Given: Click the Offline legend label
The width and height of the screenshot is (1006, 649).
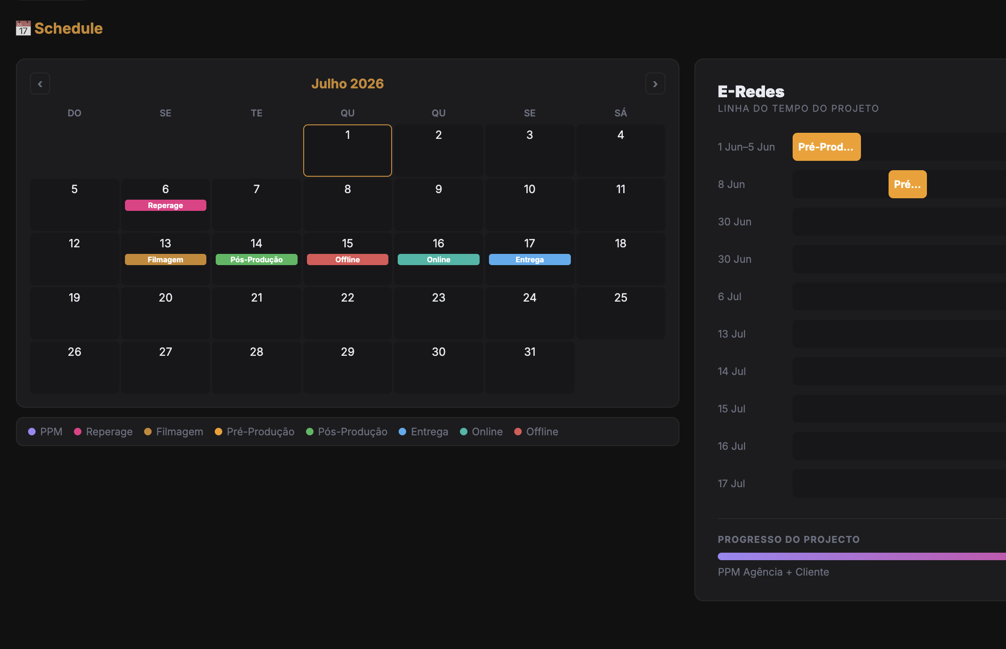Looking at the screenshot, I should (x=542, y=432).
